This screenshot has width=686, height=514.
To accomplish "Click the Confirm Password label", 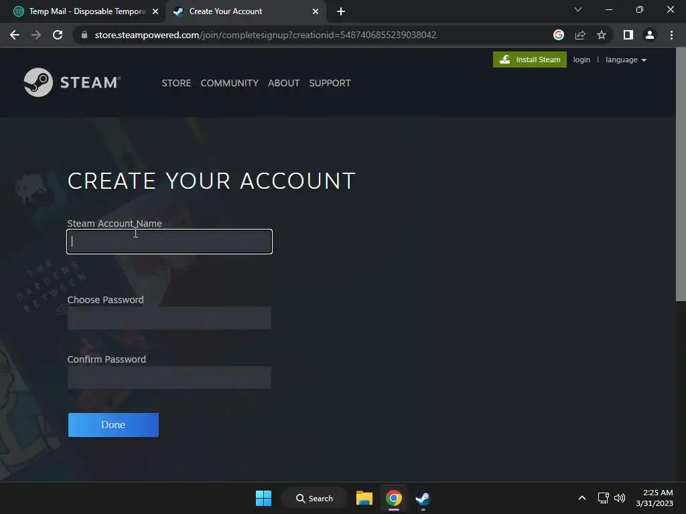I will tap(107, 359).
